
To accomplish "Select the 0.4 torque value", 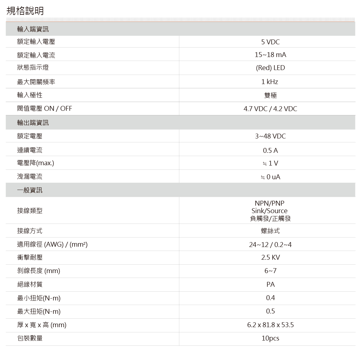I will click(x=270, y=298).
